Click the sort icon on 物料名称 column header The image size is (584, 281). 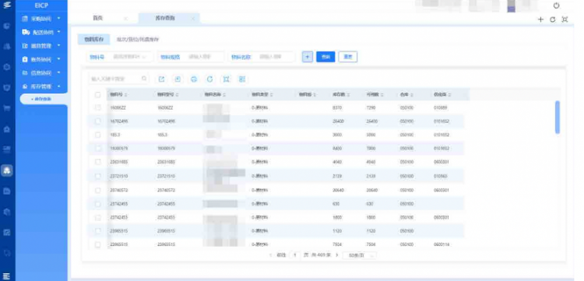click(224, 95)
